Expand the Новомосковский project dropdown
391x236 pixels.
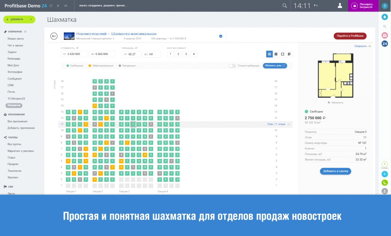[x=221, y=36]
